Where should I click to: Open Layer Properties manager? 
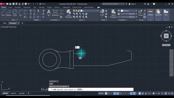click(x=69, y=14)
